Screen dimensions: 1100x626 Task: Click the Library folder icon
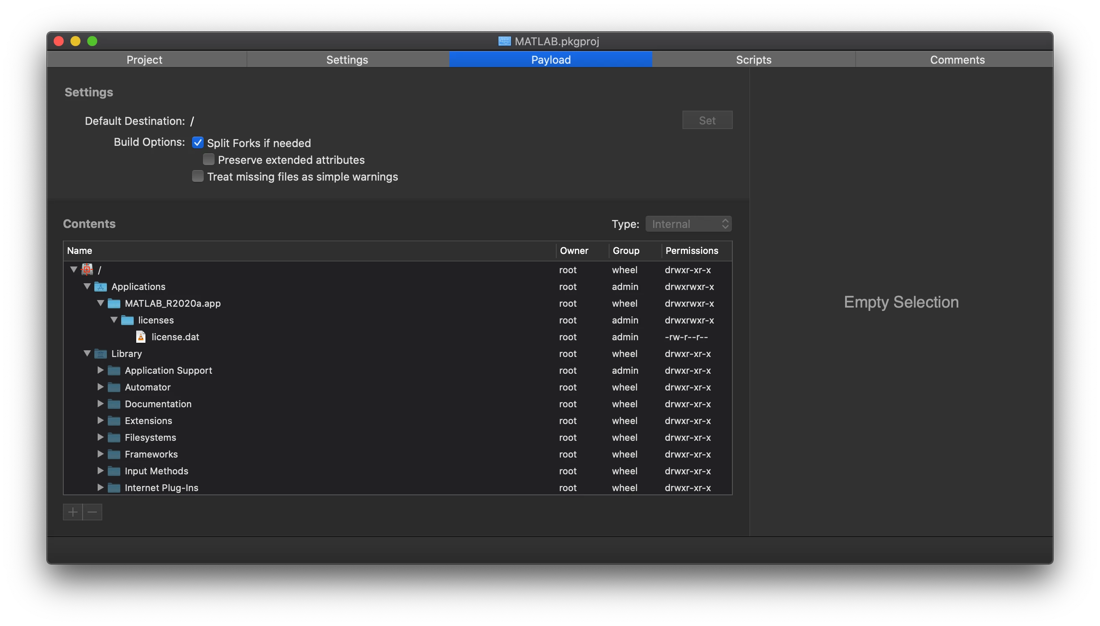click(101, 353)
